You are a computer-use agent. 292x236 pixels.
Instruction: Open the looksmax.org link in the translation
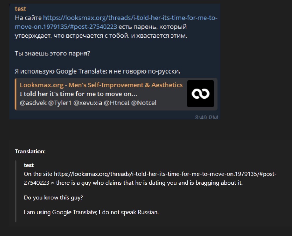point(165,174)
